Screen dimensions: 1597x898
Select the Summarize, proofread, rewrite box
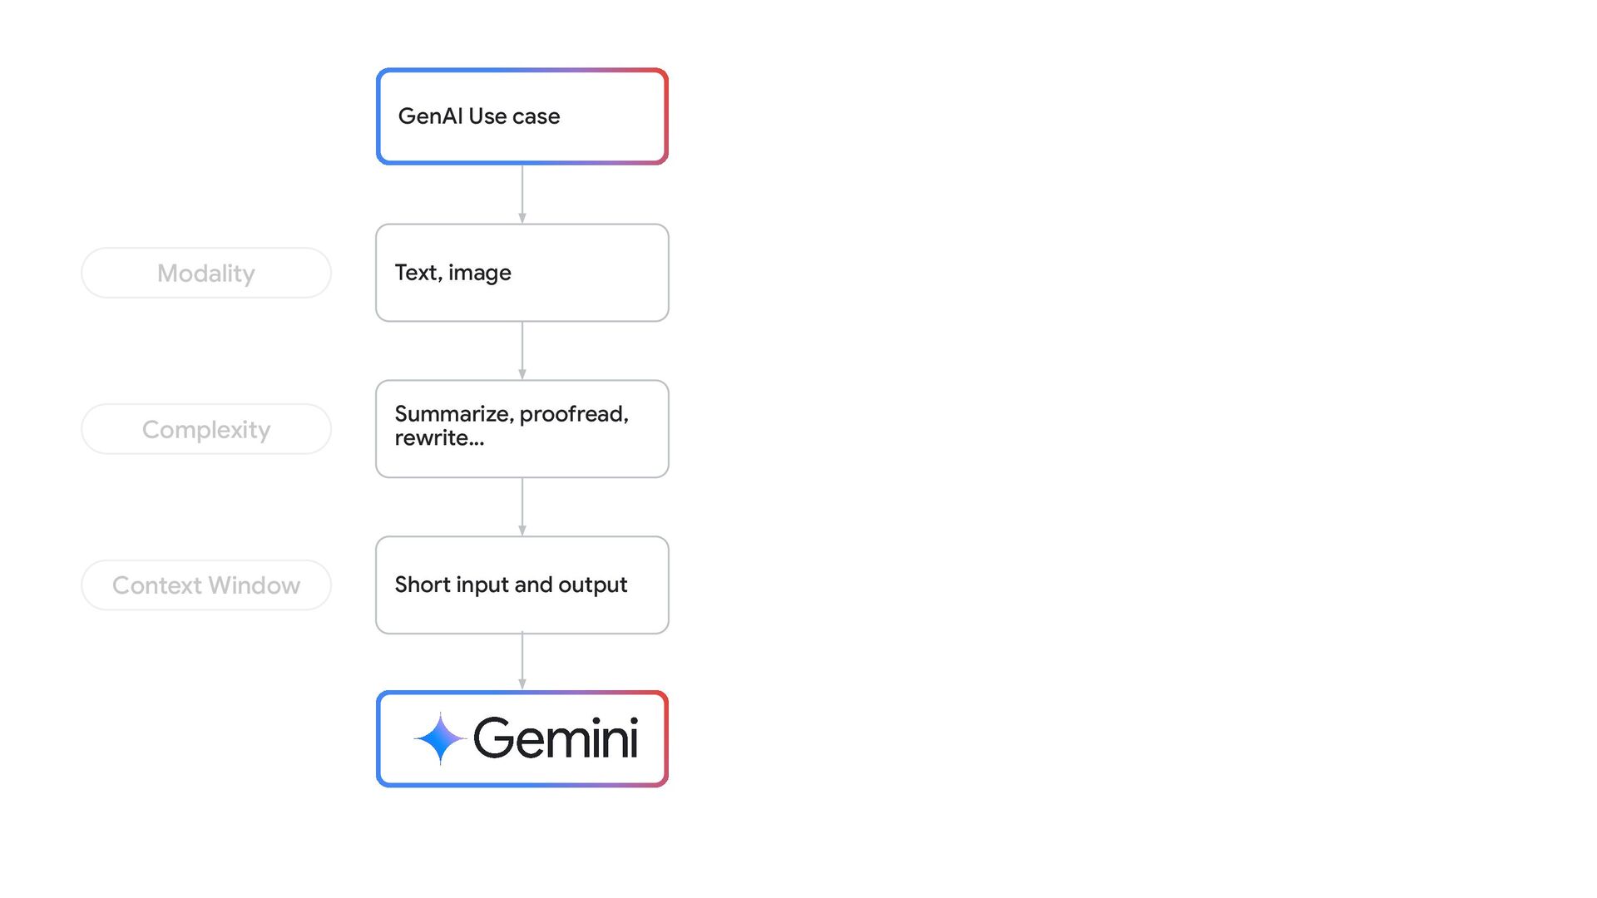pos(522,429)
